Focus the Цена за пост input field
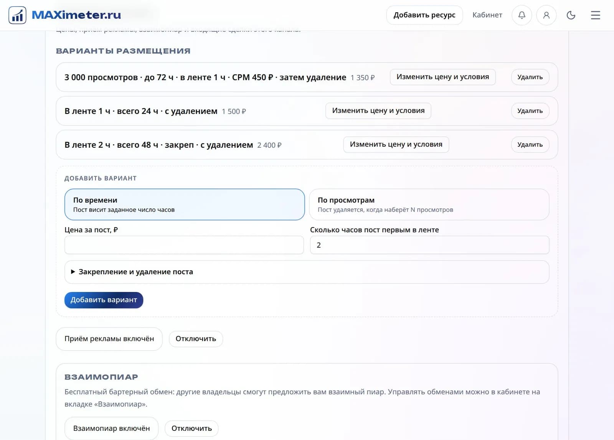614x440 pixels. [184, 245]
